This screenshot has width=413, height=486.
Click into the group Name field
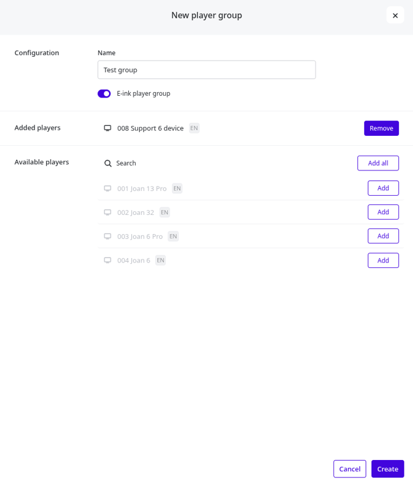206,70
